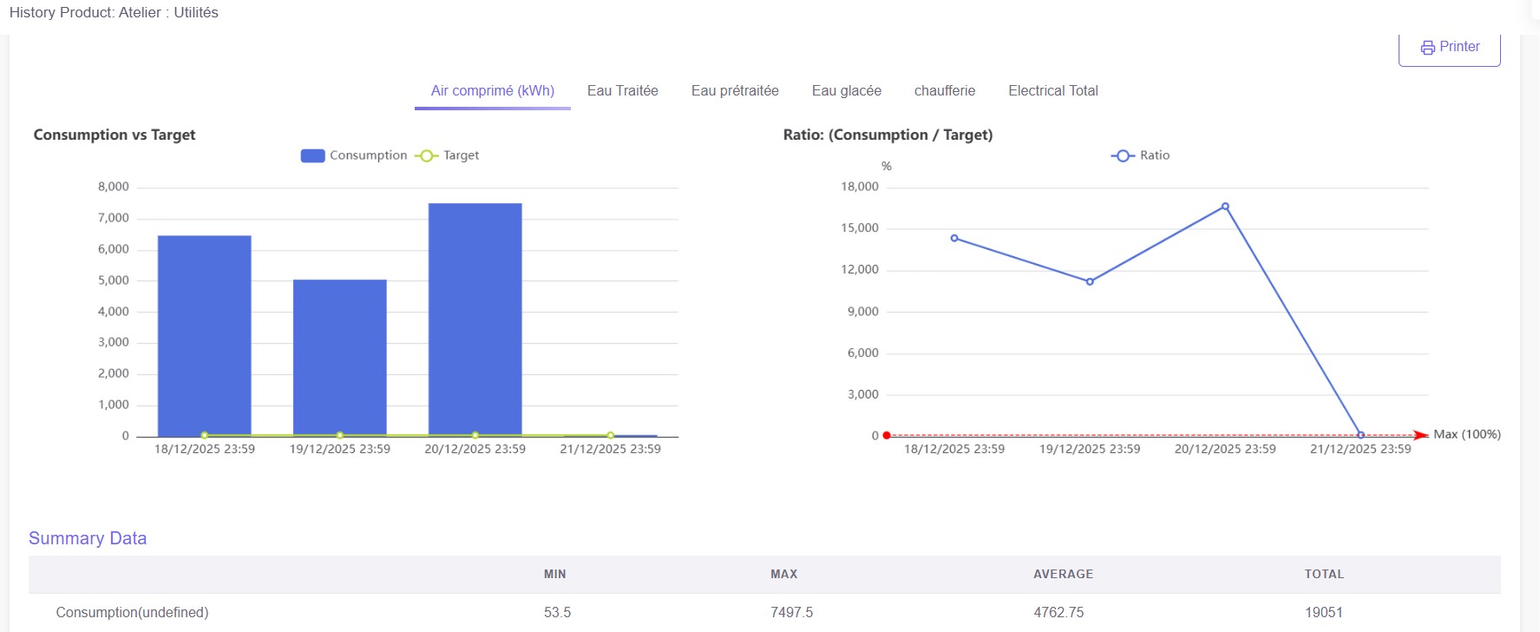This screenshot has height=632, width=1540.
Task: Click the Target point at 21/12/2025
Action: click(611, 435)
